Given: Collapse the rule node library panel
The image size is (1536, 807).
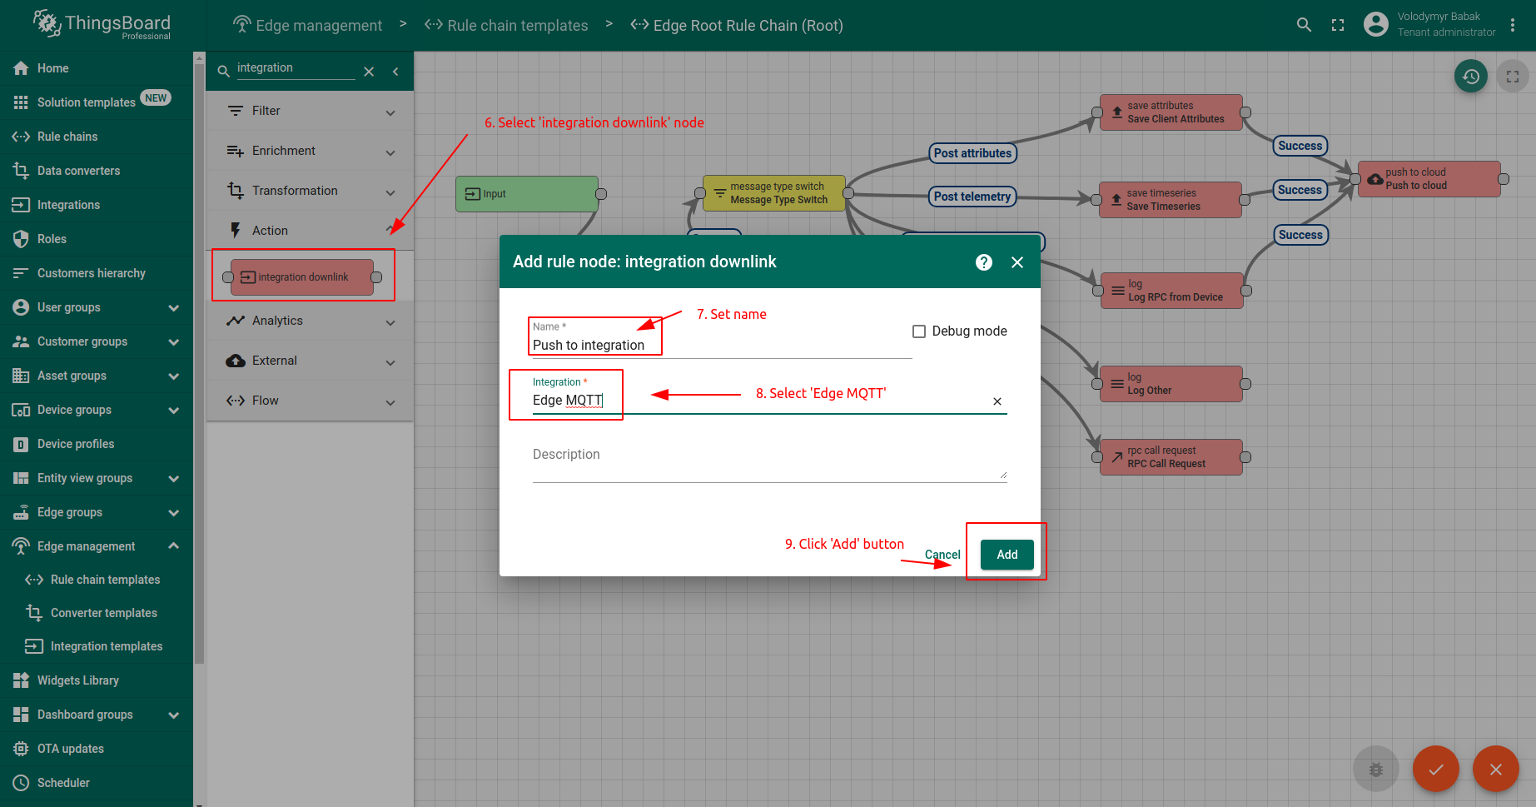Looking at the screenshot, I should (x=395, y=72).
